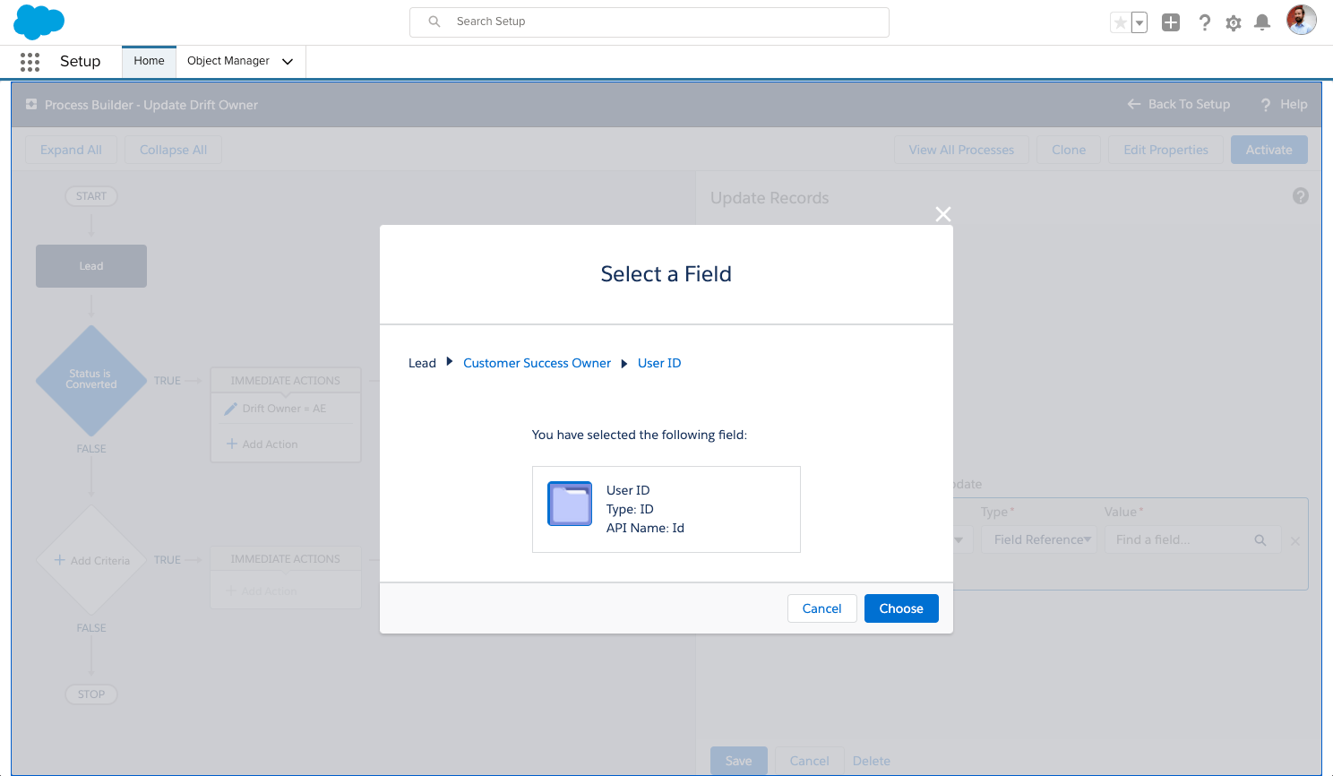Screen dimensions: 1333x776
Task: Open Edit Properties
Action: coord(1165,150)
